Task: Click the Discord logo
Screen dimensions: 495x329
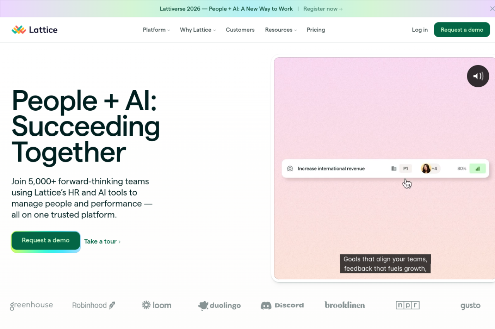Action: 282,305
